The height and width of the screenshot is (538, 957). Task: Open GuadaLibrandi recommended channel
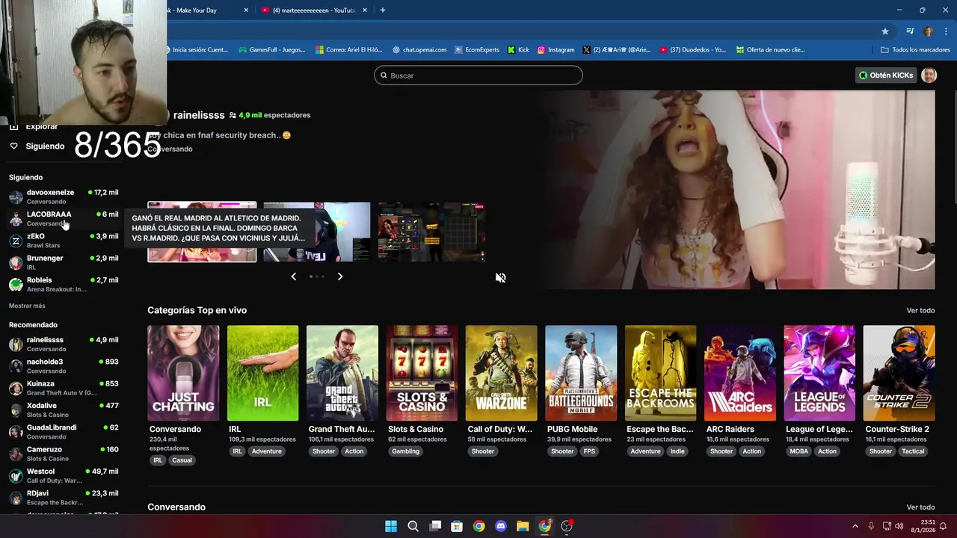(64, 432)
